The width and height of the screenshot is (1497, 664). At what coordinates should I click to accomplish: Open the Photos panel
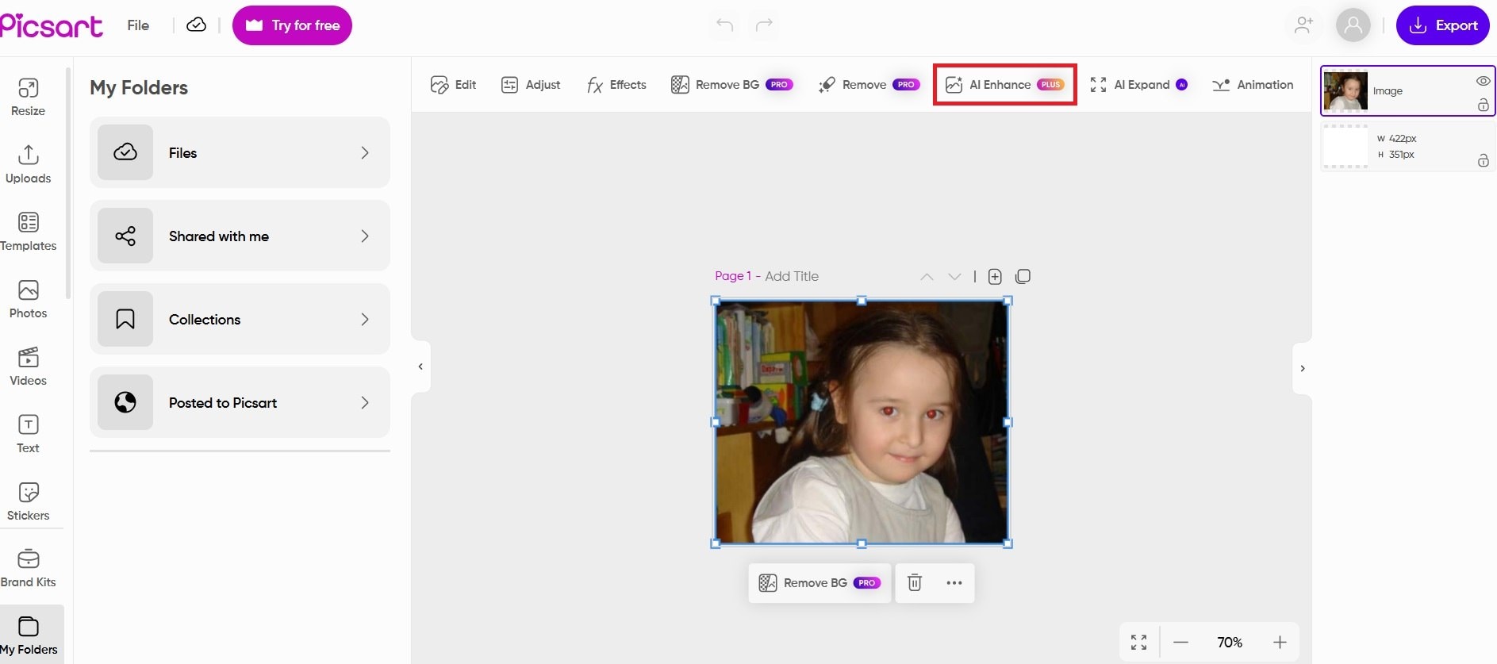28,299
